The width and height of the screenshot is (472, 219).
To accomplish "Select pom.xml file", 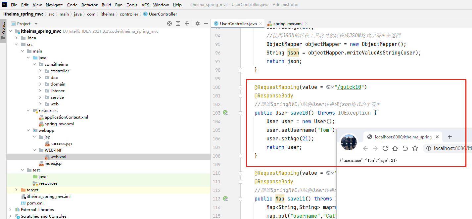I will coord(35,203).
